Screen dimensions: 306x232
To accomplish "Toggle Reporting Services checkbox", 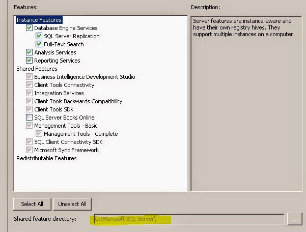I will coord(29,61).
